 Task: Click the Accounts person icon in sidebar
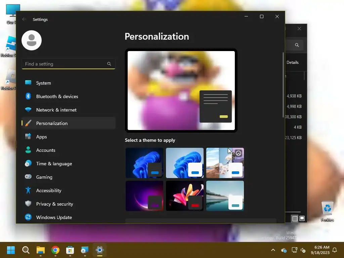point(28,150)
